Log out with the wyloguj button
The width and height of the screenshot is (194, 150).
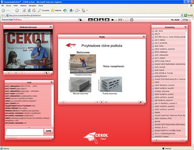pyautogui.click(x=185, y=20)
